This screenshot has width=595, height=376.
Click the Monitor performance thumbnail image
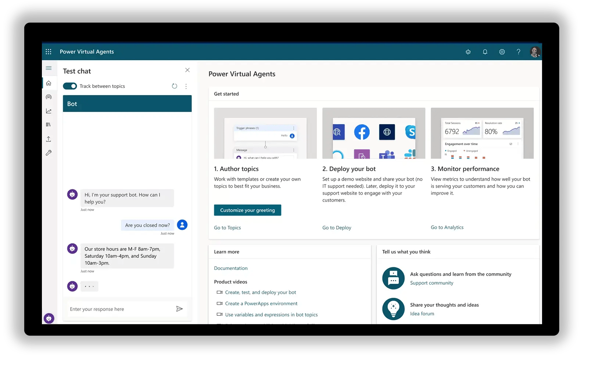(482, 133)
